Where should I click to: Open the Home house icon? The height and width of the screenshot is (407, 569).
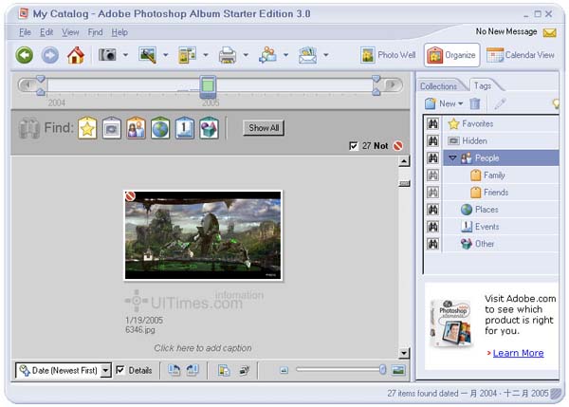(x=76, y=55)
